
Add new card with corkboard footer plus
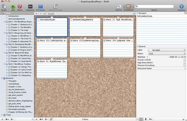[x=37, y=119]
